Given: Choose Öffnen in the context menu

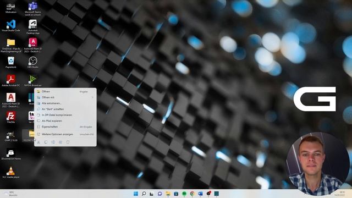Looking at the screenshot, I should (x=65, y=92).
